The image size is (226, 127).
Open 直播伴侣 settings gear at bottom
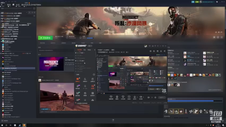(155, 97)
